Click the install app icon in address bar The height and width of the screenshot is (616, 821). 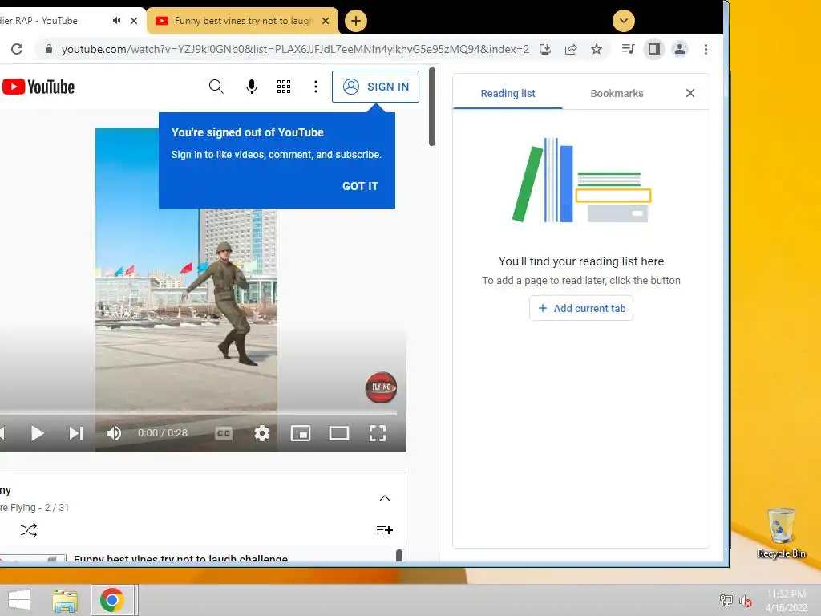[545, 49]
